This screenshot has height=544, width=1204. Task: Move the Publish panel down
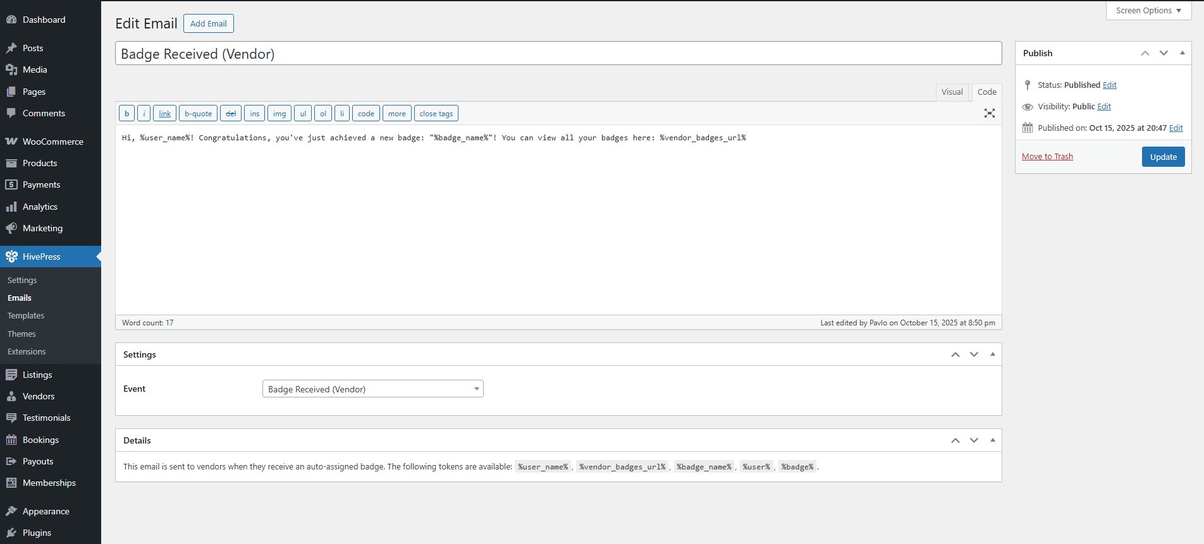point(1164,53)
